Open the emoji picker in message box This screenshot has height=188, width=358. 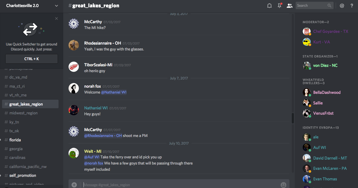point(283,185)
